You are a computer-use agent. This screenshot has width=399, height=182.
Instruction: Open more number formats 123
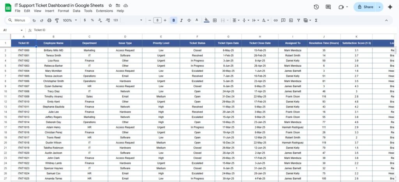pyautogui.click(x=115, y=20)
